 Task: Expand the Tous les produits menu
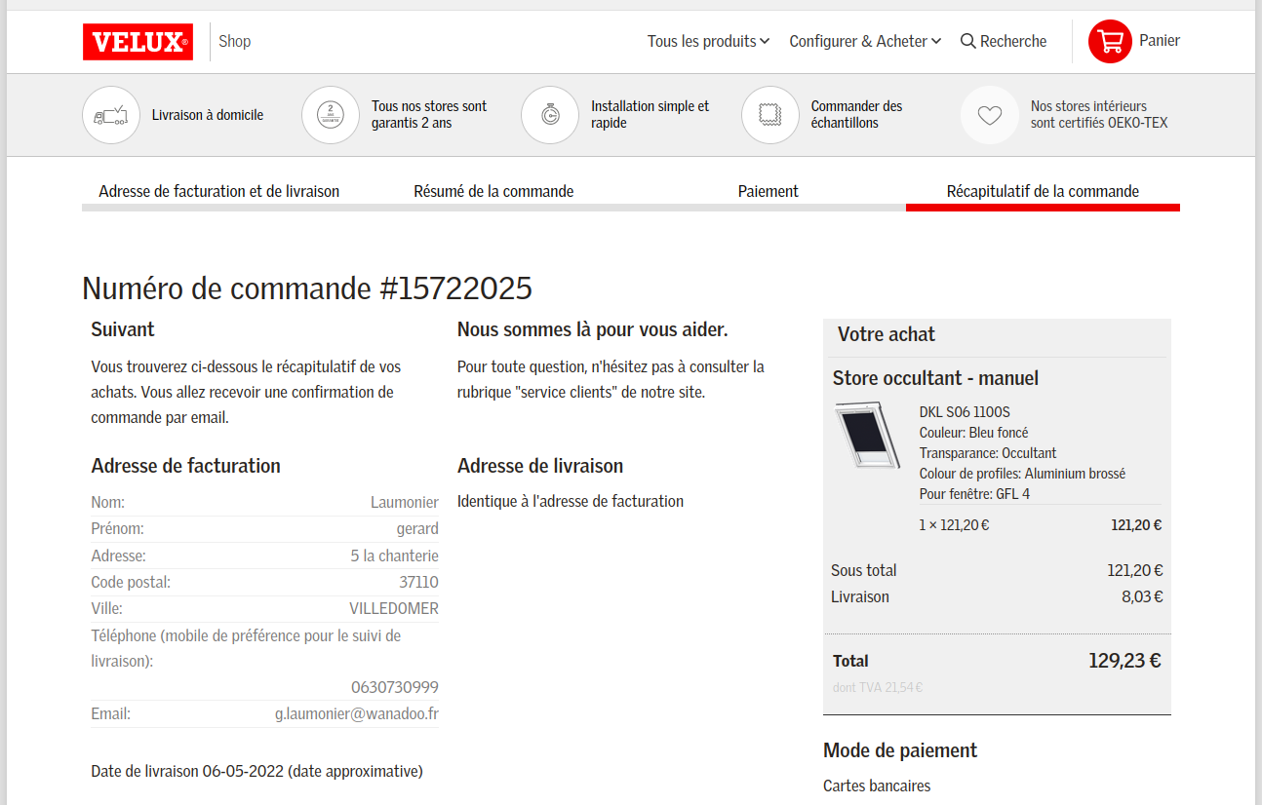(x=708, y=41)
